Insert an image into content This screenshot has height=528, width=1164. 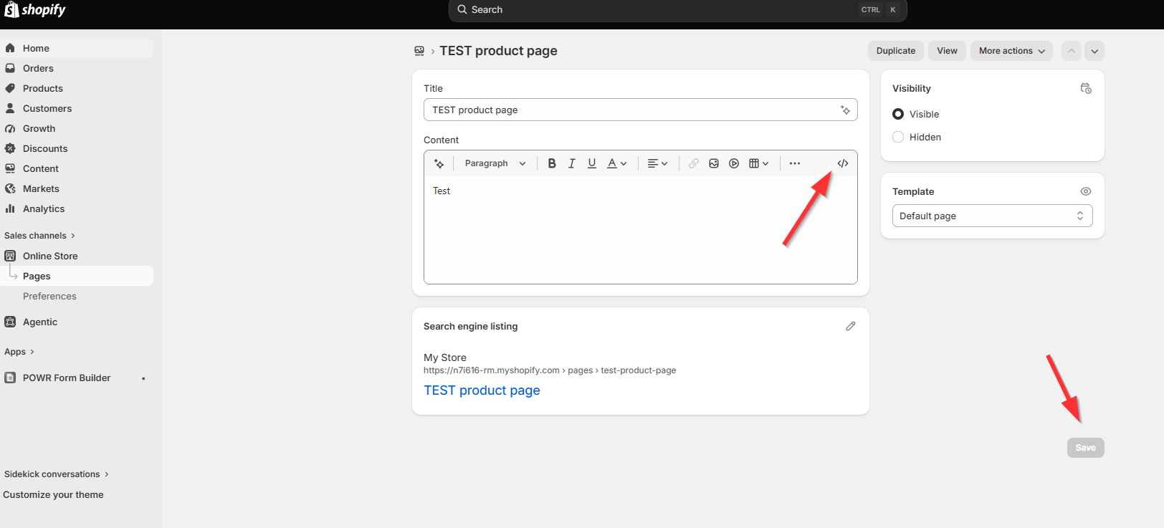tap(714, 163)
